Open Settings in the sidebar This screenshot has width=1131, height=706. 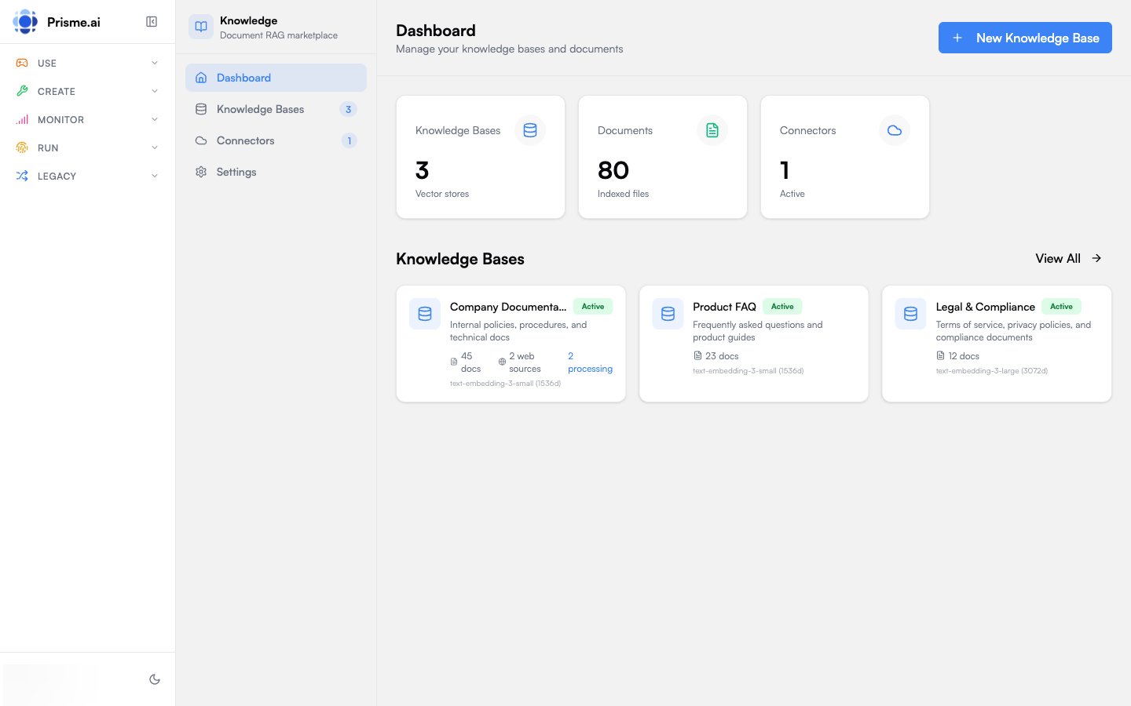(276, 172)
